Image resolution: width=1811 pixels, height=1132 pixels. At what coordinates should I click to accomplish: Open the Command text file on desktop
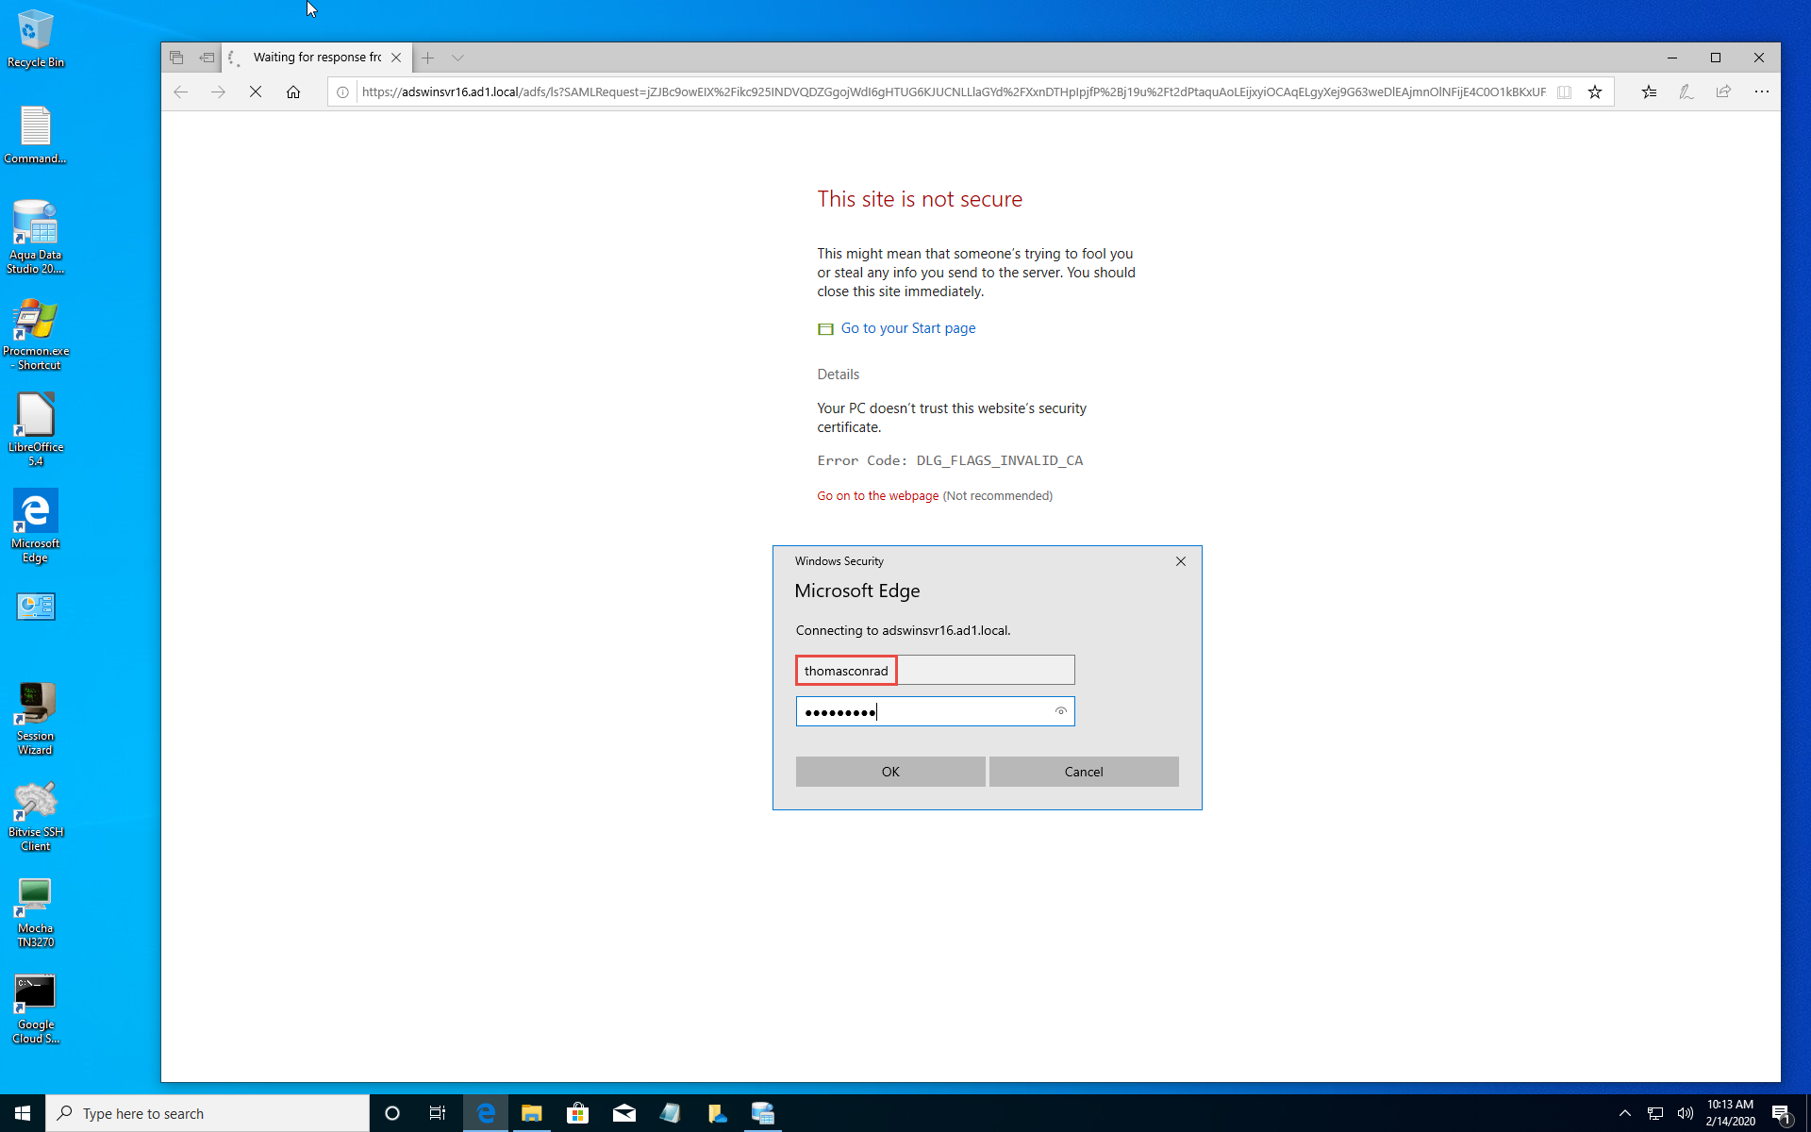coord(35,135)
